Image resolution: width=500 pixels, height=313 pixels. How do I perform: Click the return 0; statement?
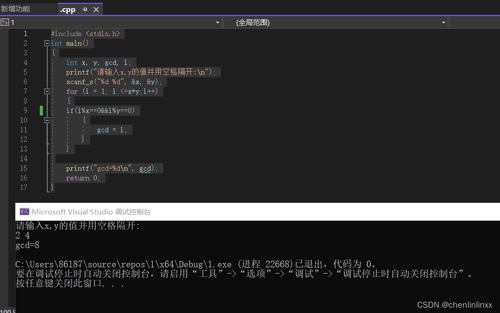coord(83,178)
